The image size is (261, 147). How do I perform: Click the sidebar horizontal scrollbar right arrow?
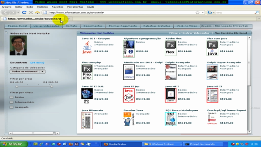tap(57, 133)
